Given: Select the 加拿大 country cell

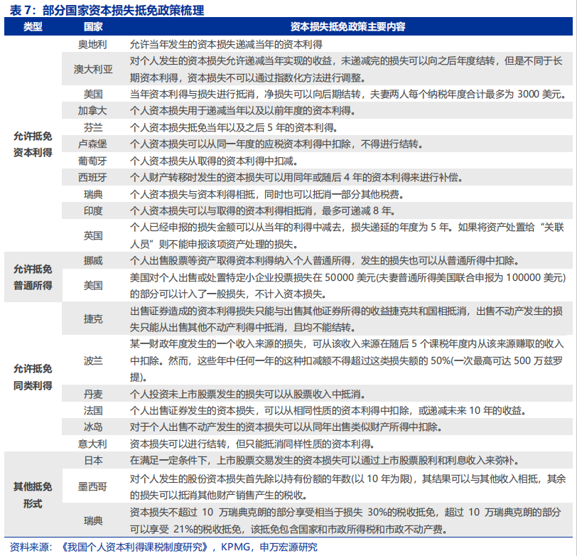Looking at the screenshot, I should [92, 110].
